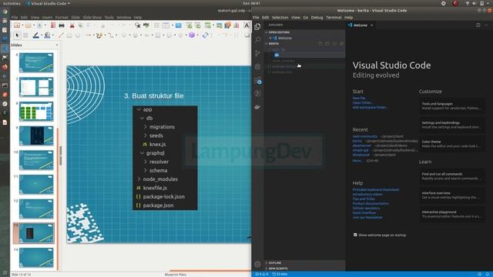
Task: Click the errors and warnings status bar indicator
Action: [262, 274]
